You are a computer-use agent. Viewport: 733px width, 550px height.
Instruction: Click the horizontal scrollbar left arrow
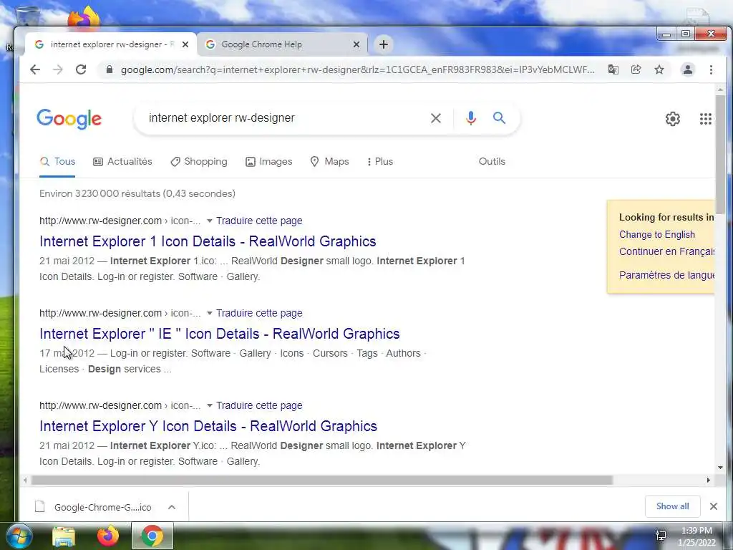click(x=25, y=481)
